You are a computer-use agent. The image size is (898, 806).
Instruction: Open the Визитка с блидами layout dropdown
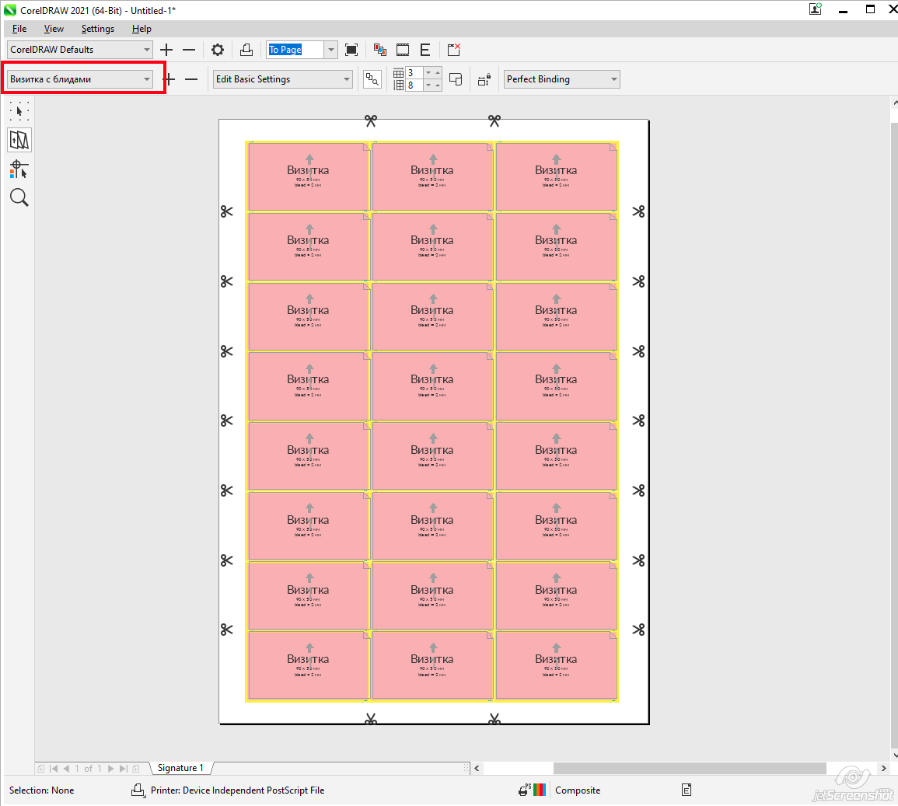(79, 79)
